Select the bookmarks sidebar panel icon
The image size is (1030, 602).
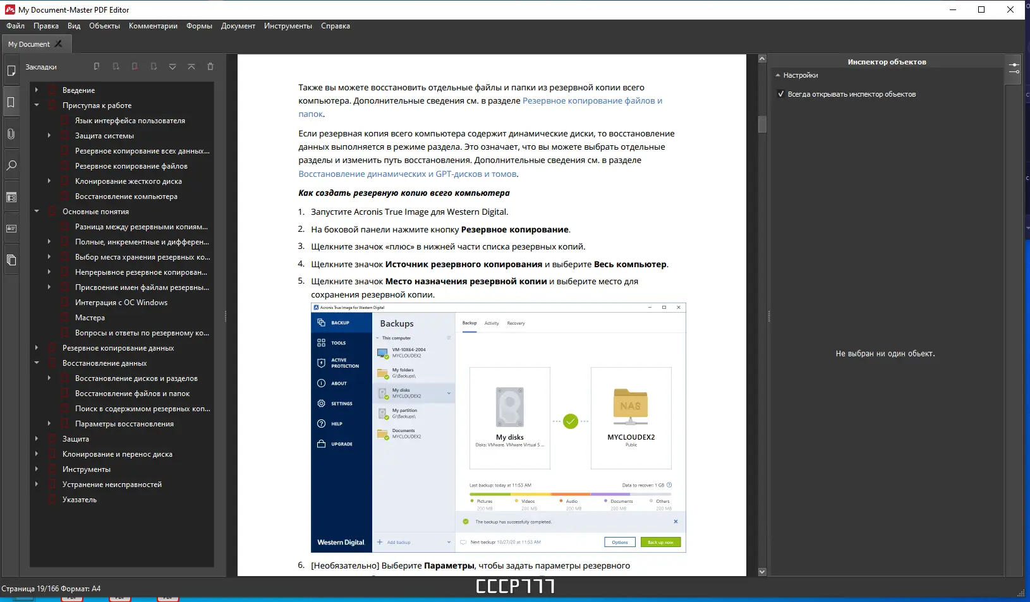(11, 102)
